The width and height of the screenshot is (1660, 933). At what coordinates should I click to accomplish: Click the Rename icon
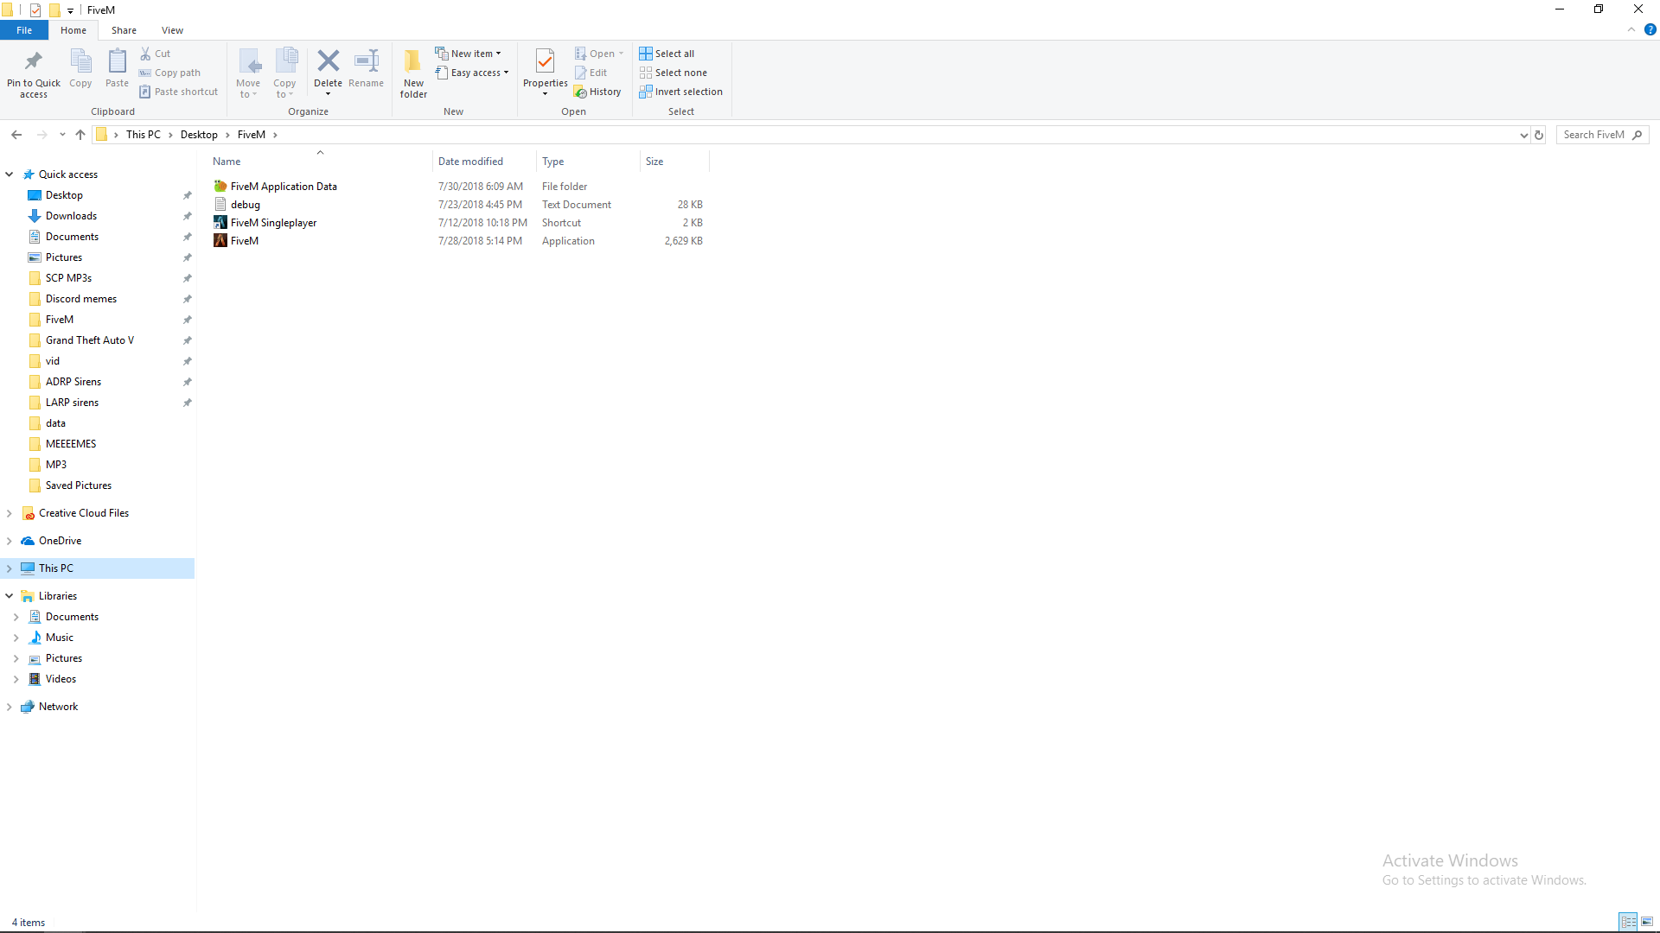tap(367, 60)
